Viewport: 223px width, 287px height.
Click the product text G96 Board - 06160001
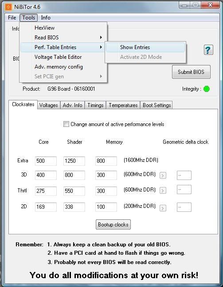point(71,89)
